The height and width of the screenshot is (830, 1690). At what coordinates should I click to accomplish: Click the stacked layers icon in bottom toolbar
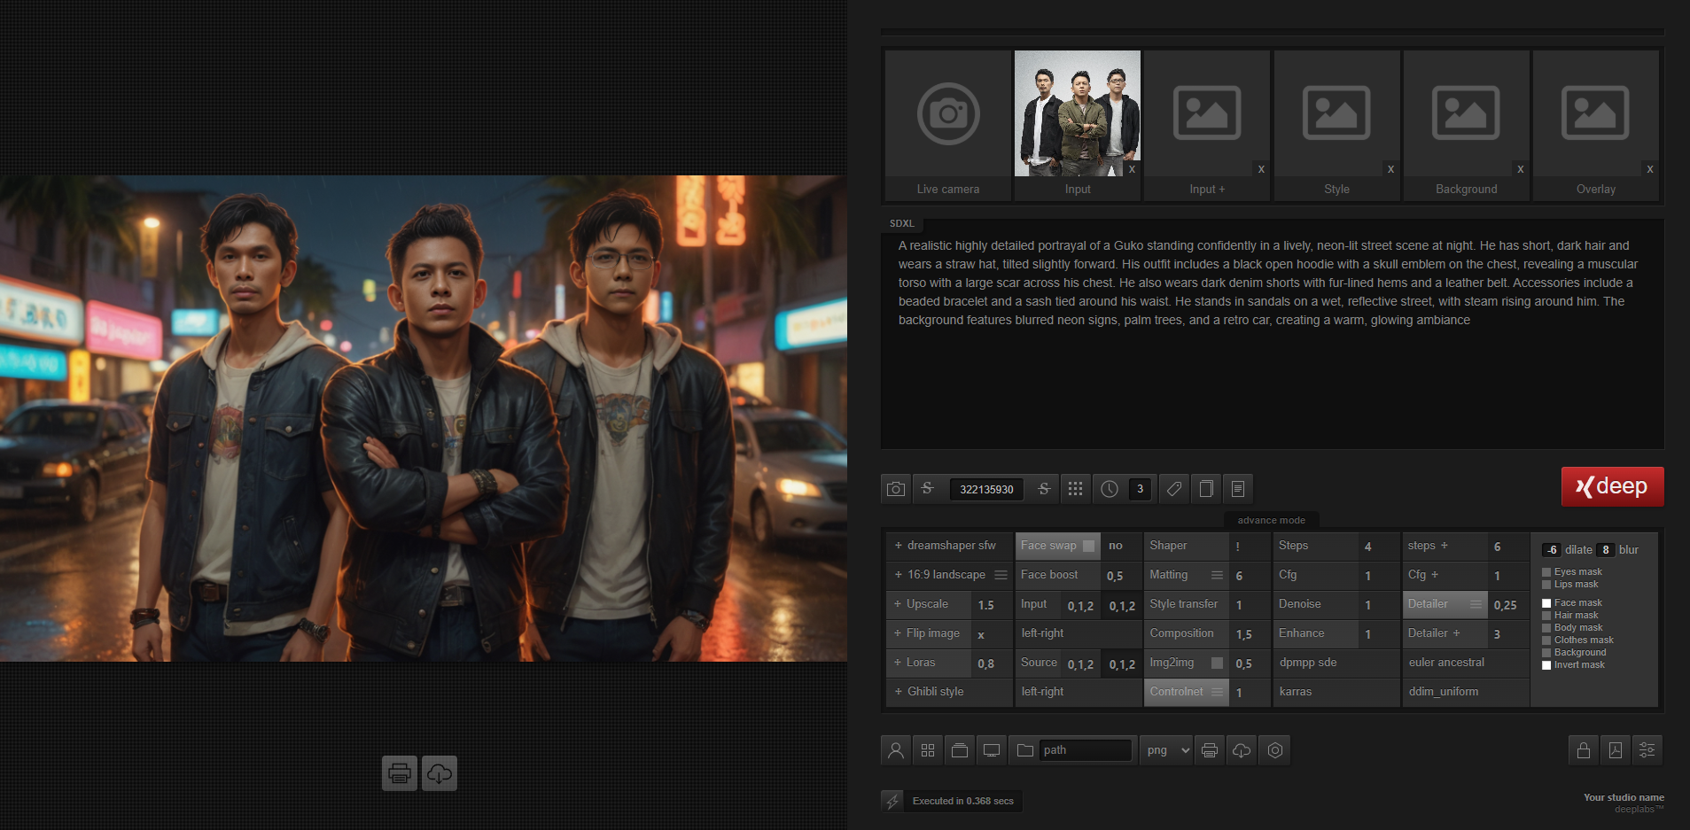coord(960,750)
